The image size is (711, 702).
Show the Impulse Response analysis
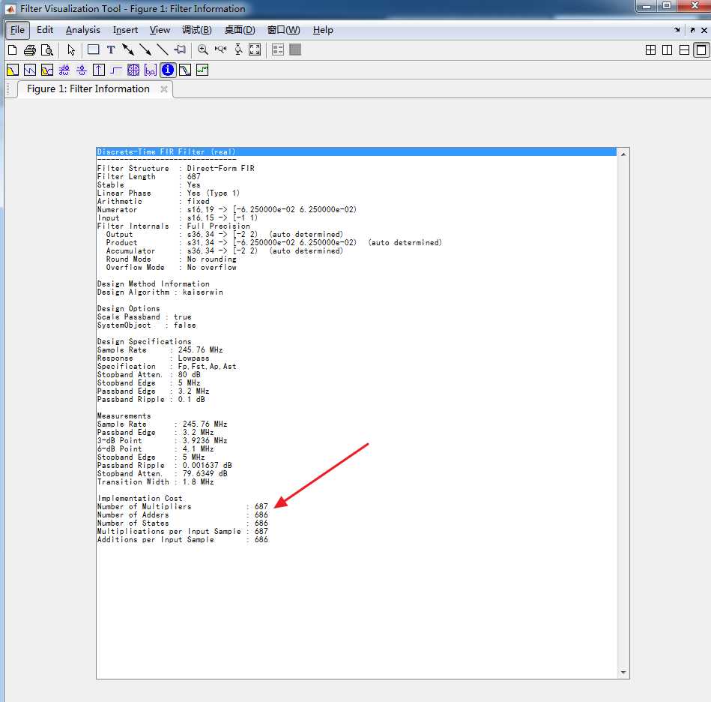click(x=99, y=70)
